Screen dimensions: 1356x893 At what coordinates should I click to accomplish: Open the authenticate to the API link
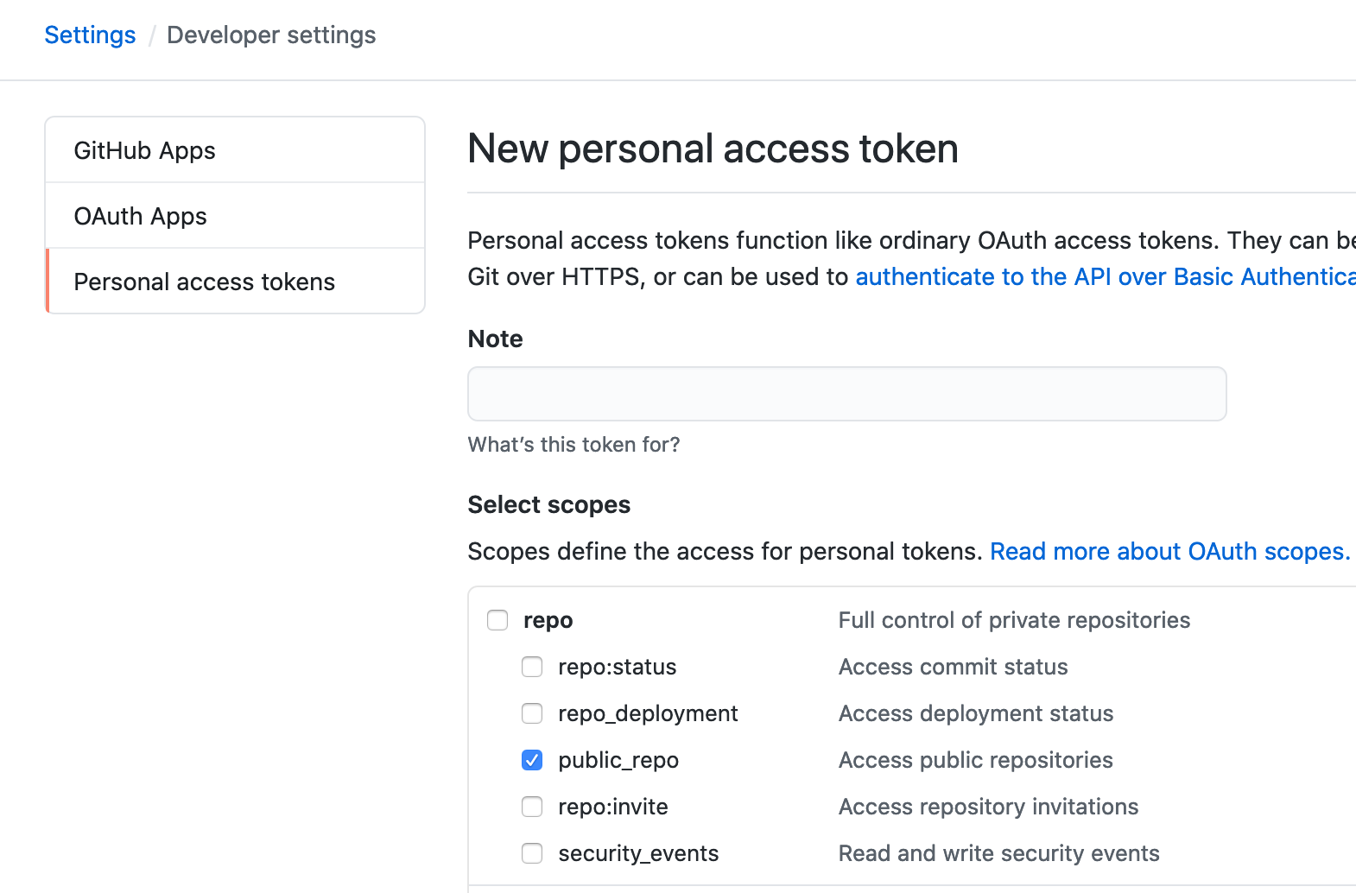(x=1106, y=276)
